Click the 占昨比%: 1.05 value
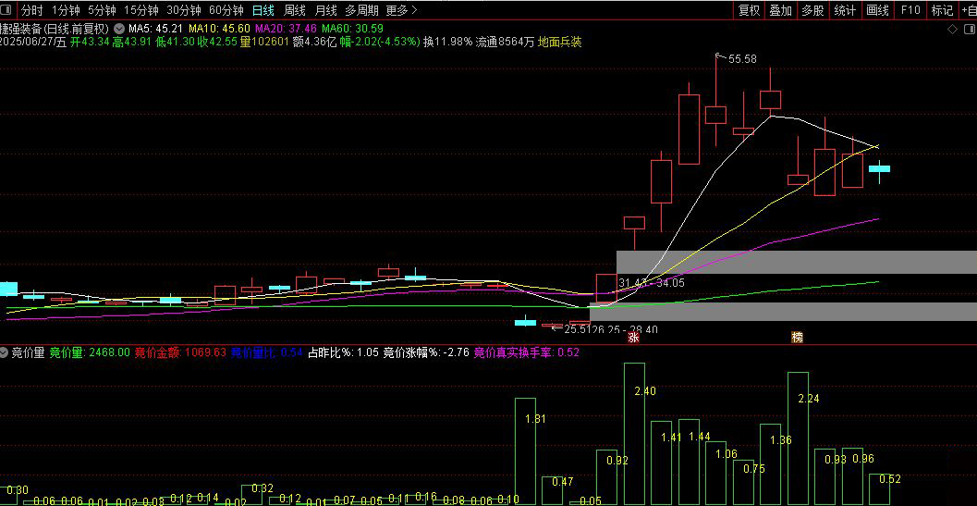Screen dimensions: 977x506 pyautogui.click(x=343, y=352)
